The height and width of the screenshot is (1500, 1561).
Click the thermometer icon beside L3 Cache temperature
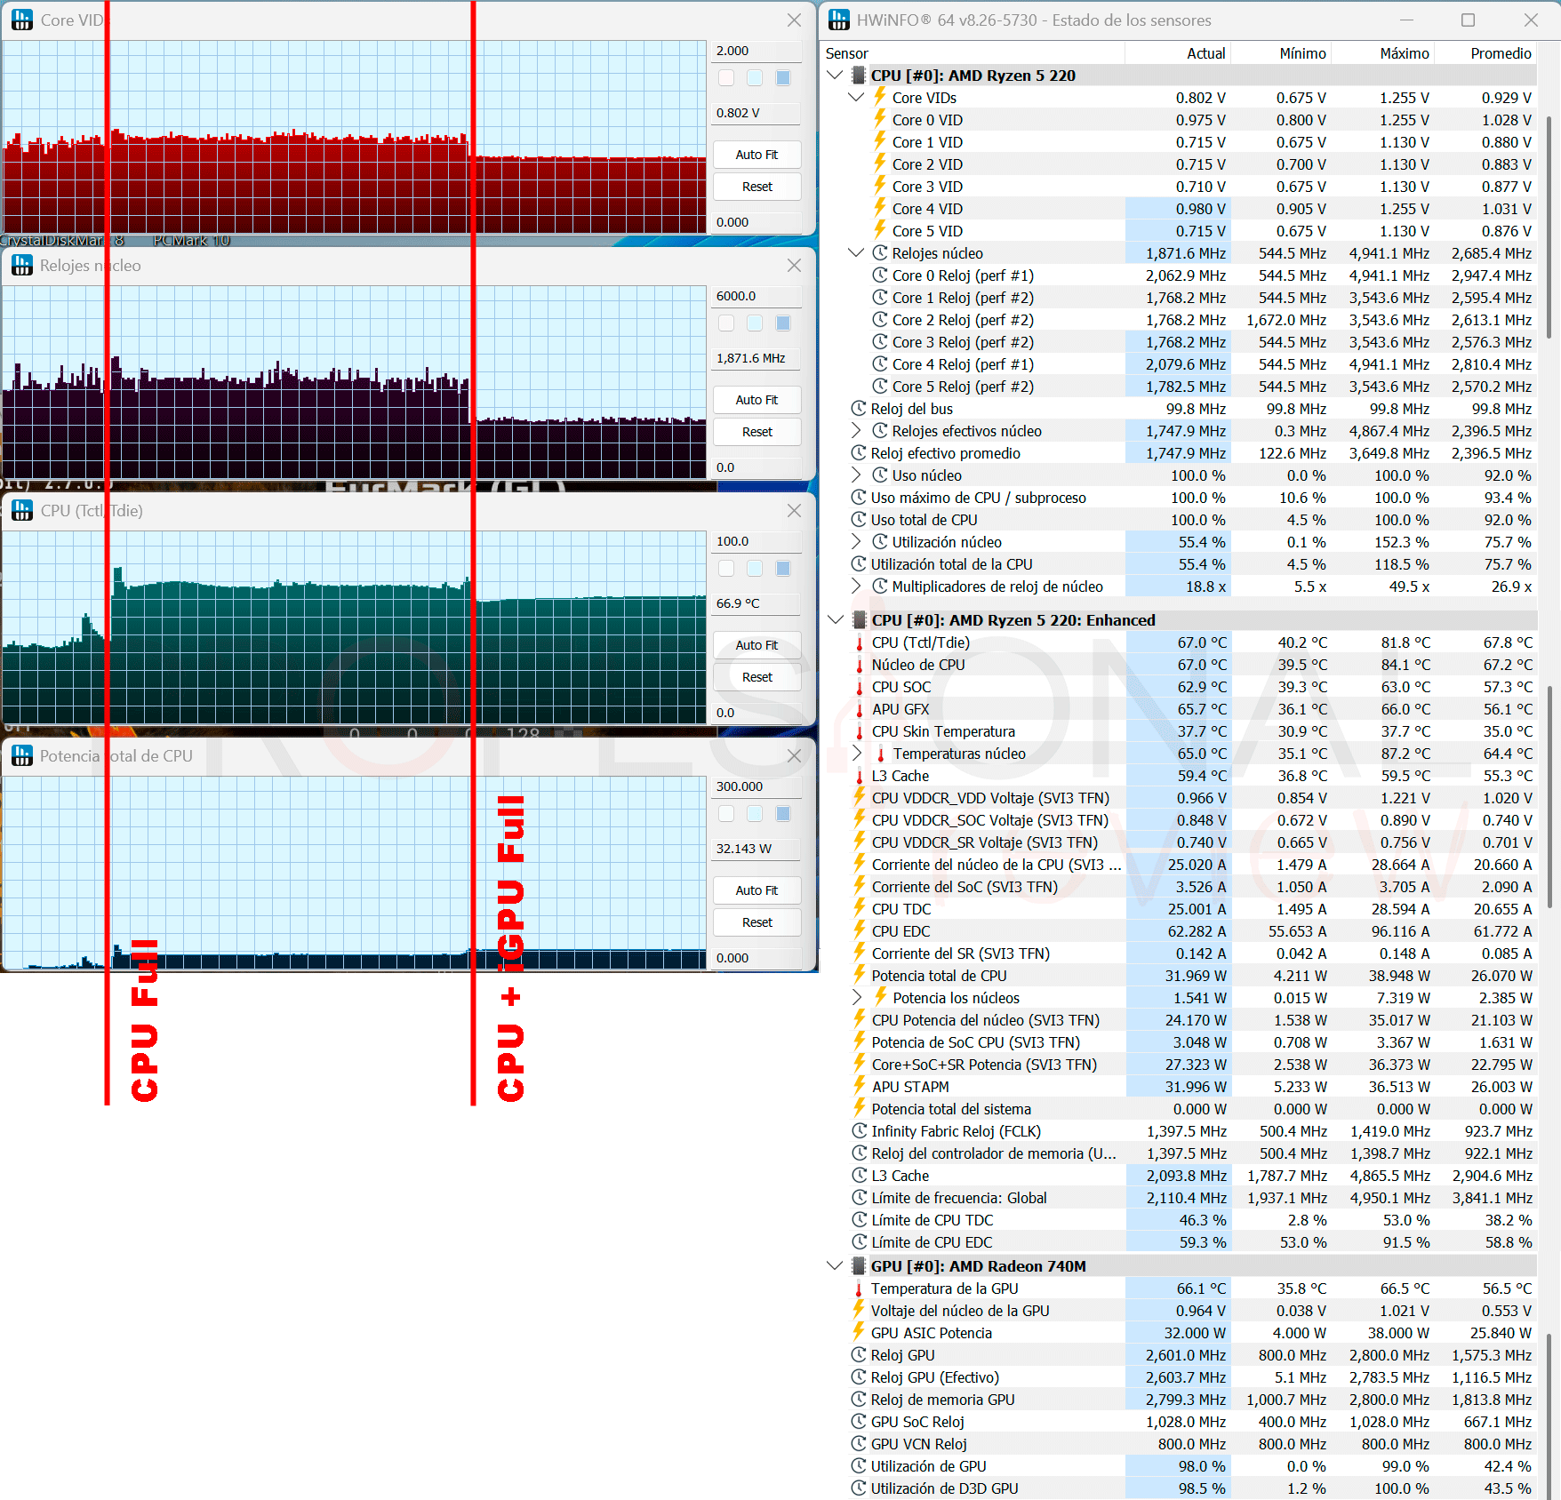[x=860, y=776]
